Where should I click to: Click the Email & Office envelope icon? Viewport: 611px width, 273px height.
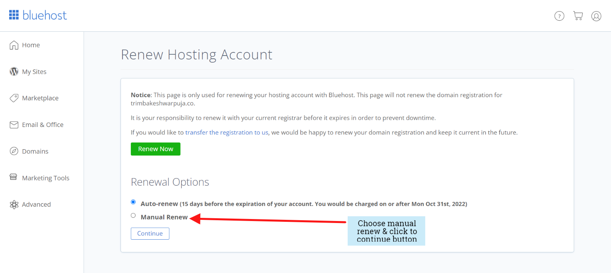point(14,125)
